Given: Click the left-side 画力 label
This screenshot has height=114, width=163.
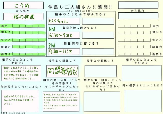Looking at the screenshot, I should [4, 26].
